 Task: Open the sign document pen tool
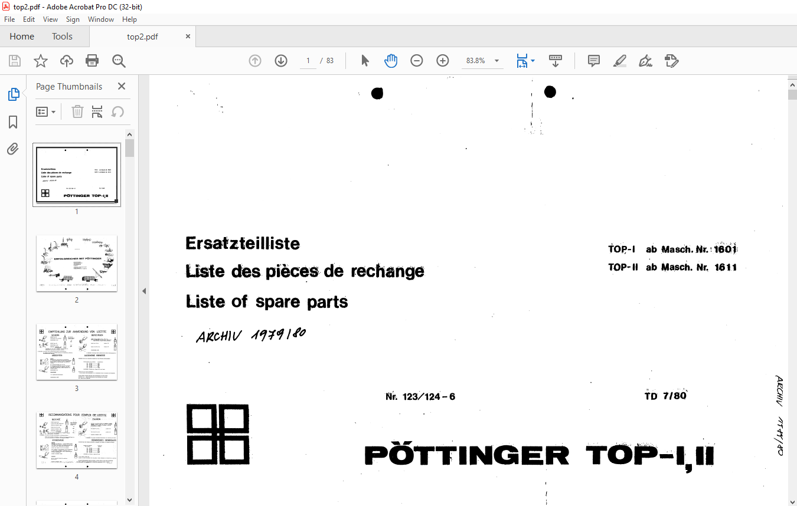click(646, 61)
